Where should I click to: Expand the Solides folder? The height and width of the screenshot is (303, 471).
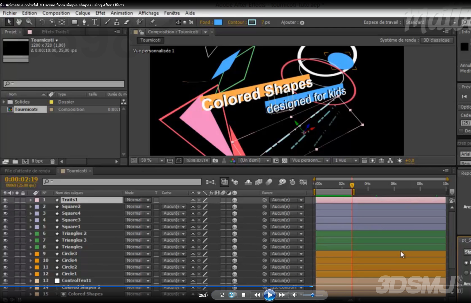tap(4, 102)
